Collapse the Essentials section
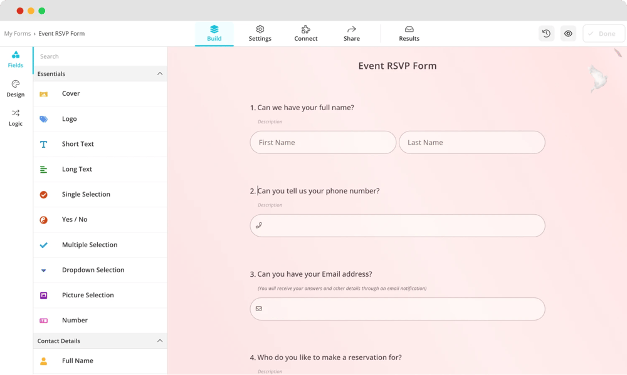 [161, 73]
